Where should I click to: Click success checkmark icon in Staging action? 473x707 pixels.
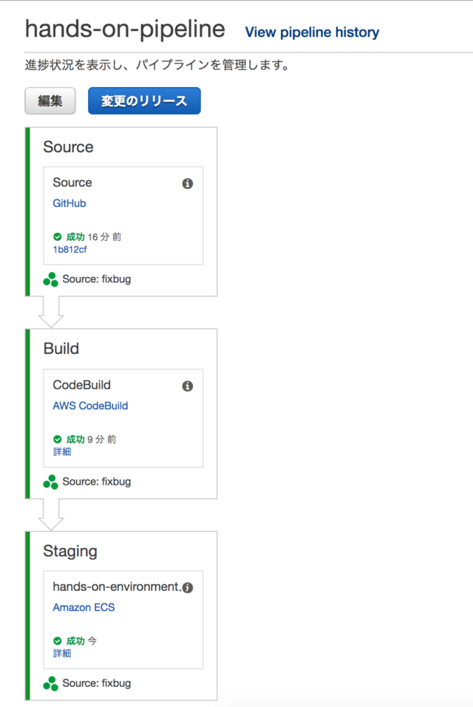[x=58, y=641]
